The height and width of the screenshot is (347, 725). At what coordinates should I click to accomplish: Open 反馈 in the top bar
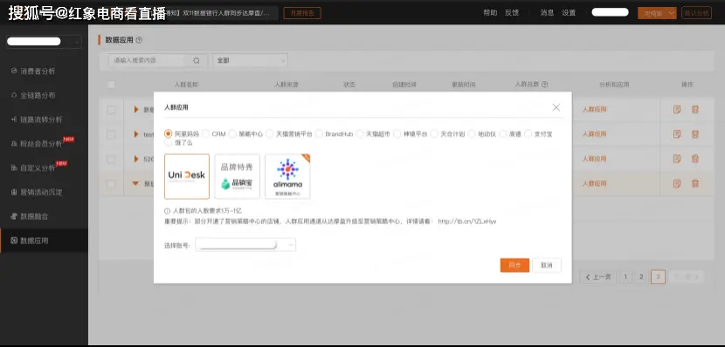click(x=512, y=13)
